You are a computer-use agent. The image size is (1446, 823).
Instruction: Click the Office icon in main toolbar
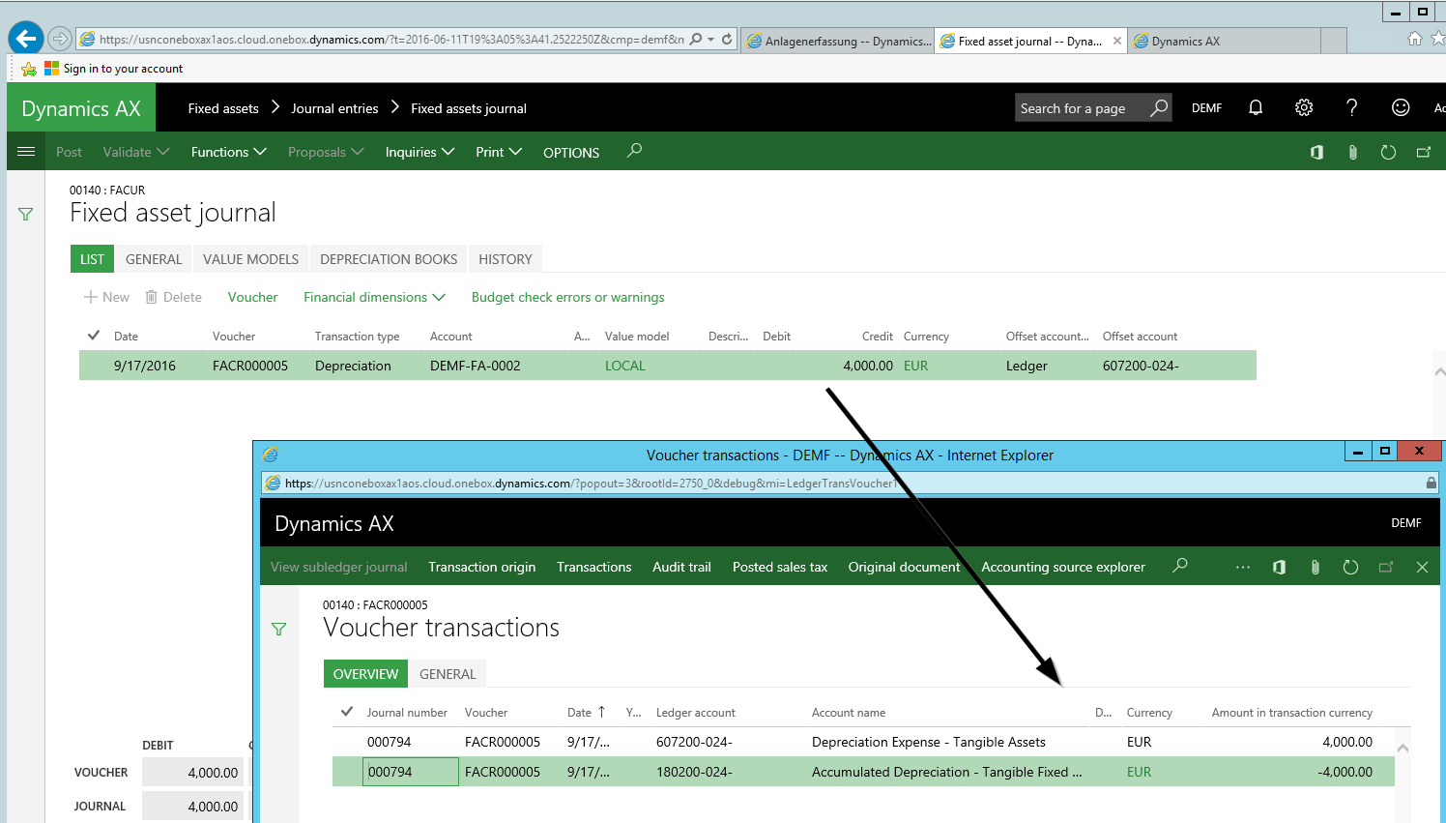1316,152
